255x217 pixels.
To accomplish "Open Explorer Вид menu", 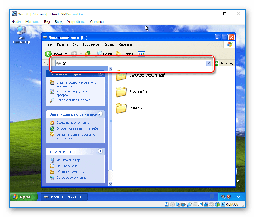I will (75, 44).
